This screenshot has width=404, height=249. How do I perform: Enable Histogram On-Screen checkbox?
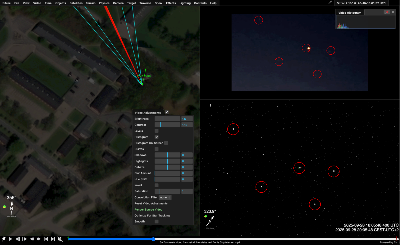[166, 143]
